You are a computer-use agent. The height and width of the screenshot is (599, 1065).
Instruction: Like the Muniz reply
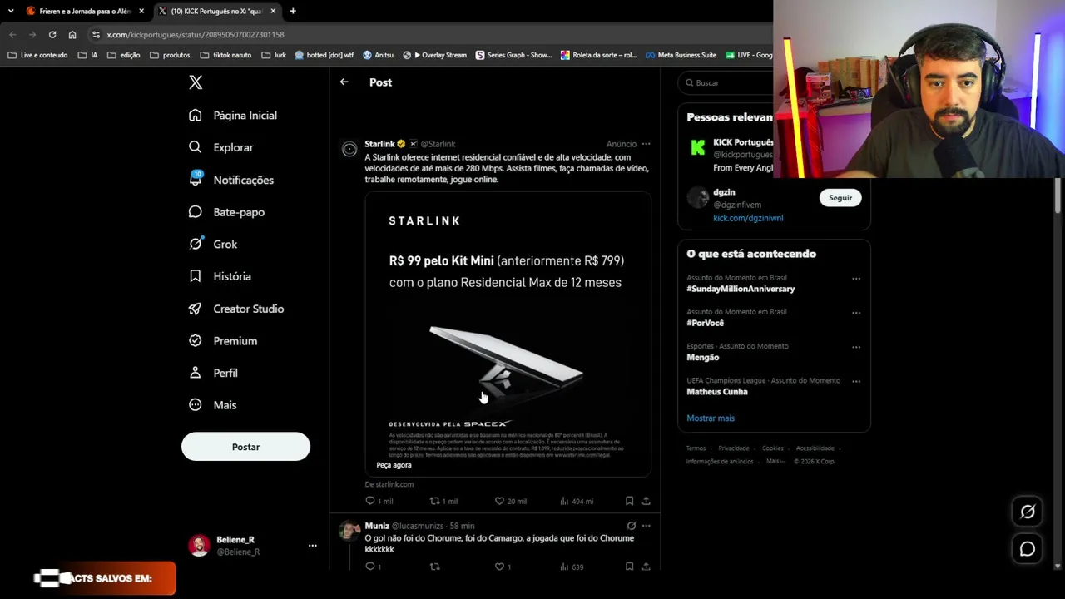pos(499,567)
